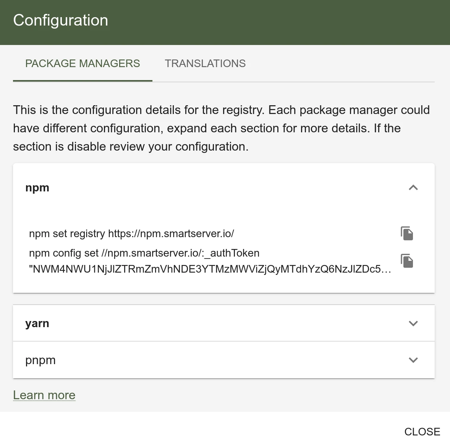Click the active tab underline indicator
The height and width of the screenshot is (448, 450).
(83, 80)
